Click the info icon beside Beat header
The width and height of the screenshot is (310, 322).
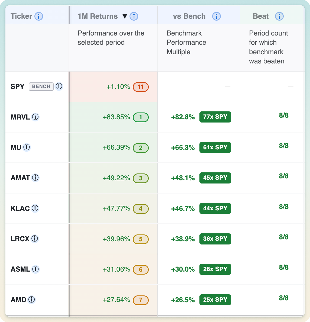[x=279, y=16]
